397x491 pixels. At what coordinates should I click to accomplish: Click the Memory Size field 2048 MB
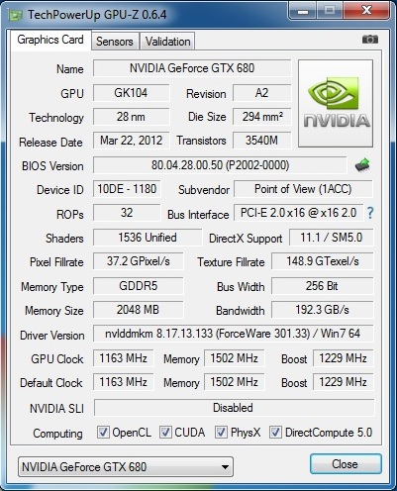point(139,310)
